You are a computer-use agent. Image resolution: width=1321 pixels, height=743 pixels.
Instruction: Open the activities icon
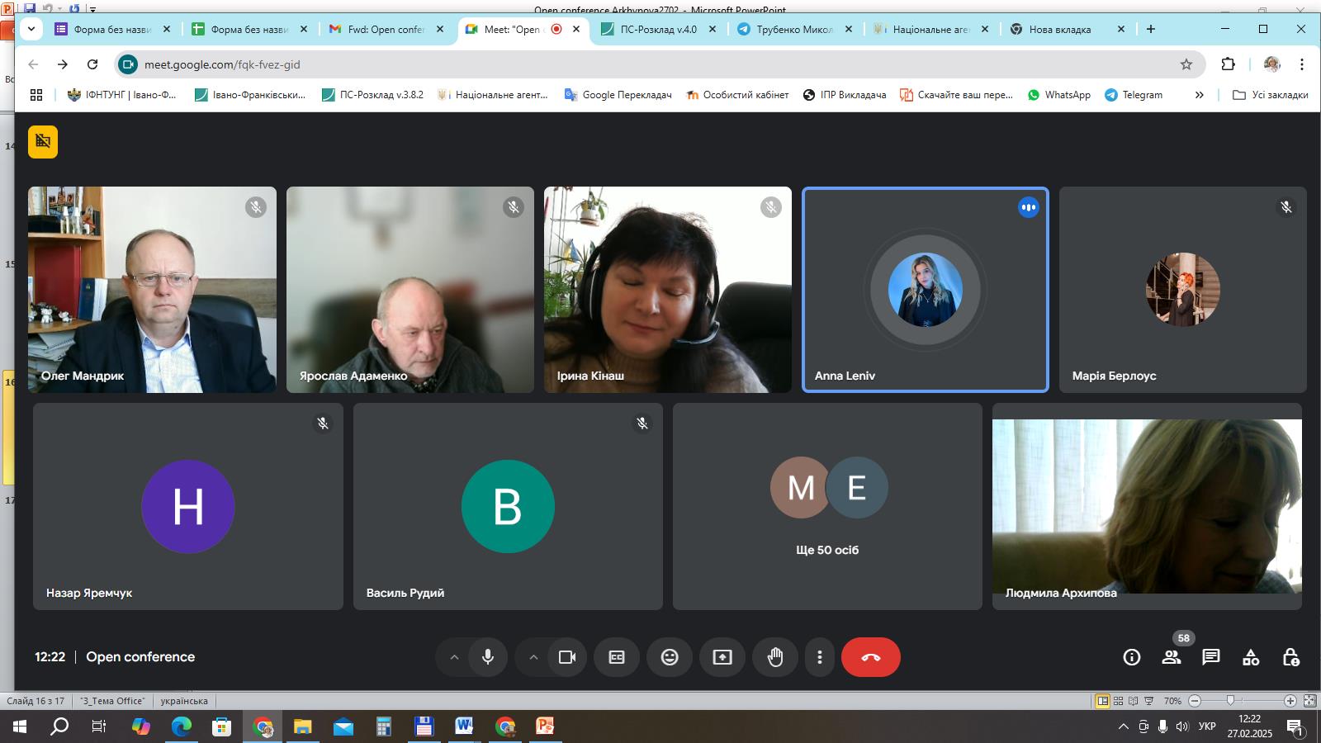click(x=1251, y=657)
